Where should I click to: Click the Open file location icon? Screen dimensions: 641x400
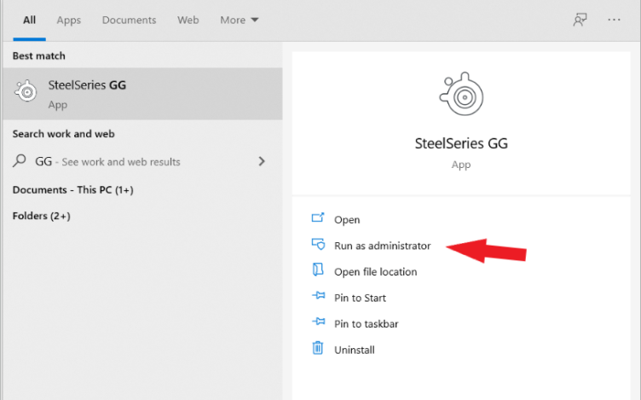(x=318, y=271)
